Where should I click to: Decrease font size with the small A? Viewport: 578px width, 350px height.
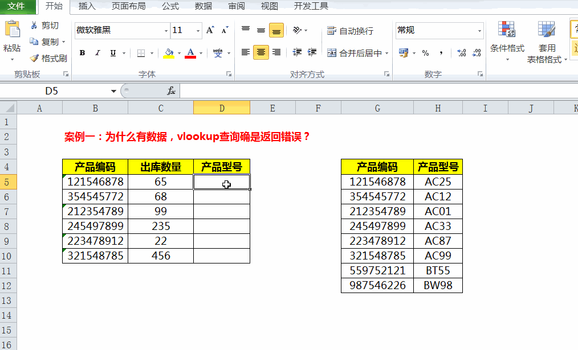[225, 30]
